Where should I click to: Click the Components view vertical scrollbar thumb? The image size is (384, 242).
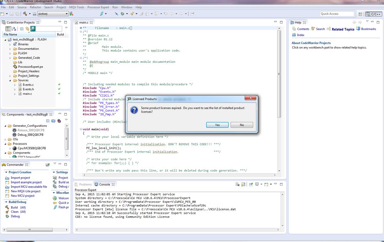[x=66, y=139]
